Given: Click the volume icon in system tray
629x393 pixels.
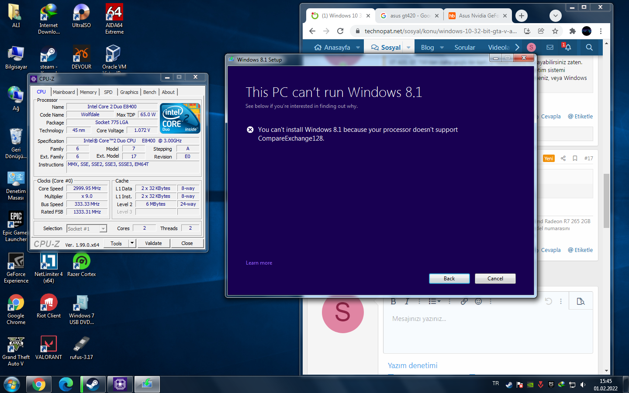Looking at the screenshot, I should (x=583, y=385).
